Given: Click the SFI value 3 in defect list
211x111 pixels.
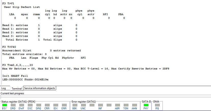Looking at the screenshot, I should click(109, 18).
